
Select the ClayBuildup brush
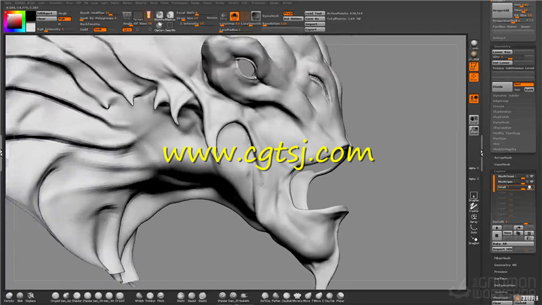[x=287, y=296]
